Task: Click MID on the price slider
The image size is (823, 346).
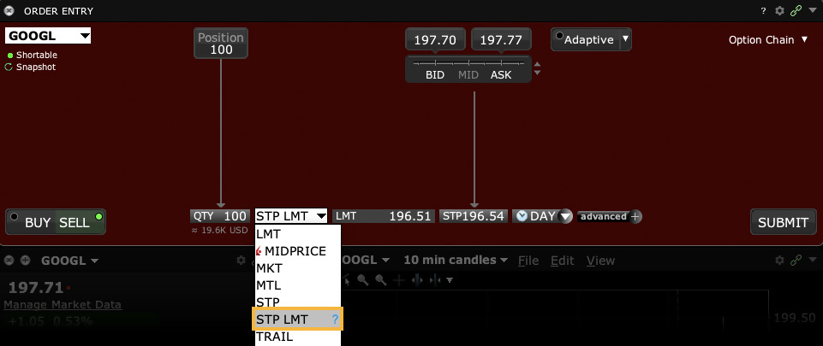Action: [468, 75]
